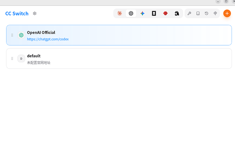The height and width of the screenshot is (160, 235).
Task: Grab the OpenAI Official drag handle
Action: 12,35
